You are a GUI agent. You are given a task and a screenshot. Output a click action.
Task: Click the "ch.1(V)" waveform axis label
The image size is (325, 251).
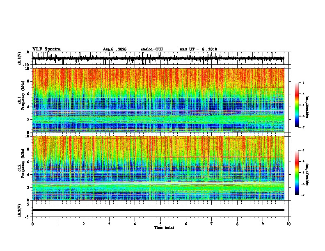click(20, 58)
